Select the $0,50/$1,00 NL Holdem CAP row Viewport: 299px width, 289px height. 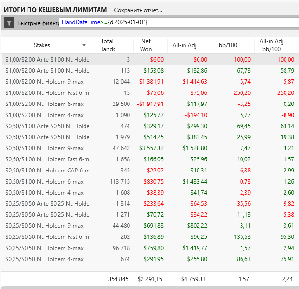tap(47, 170)
